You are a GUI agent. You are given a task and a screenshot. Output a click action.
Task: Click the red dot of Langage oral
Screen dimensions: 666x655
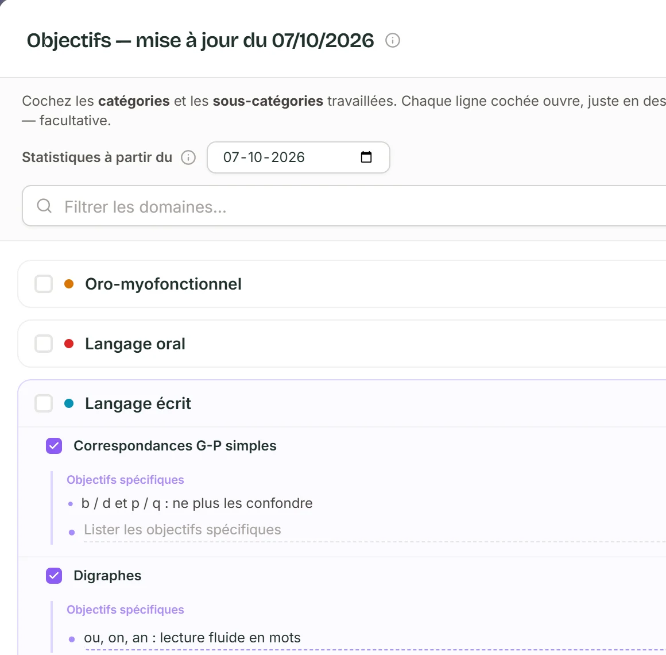(x=69, y=344)
